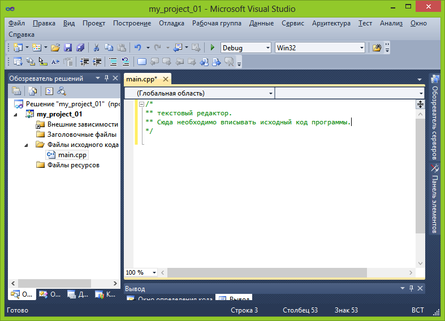Click the Display Word Completion icon
This screenshot has height=321, width=445.
[55, 62]
